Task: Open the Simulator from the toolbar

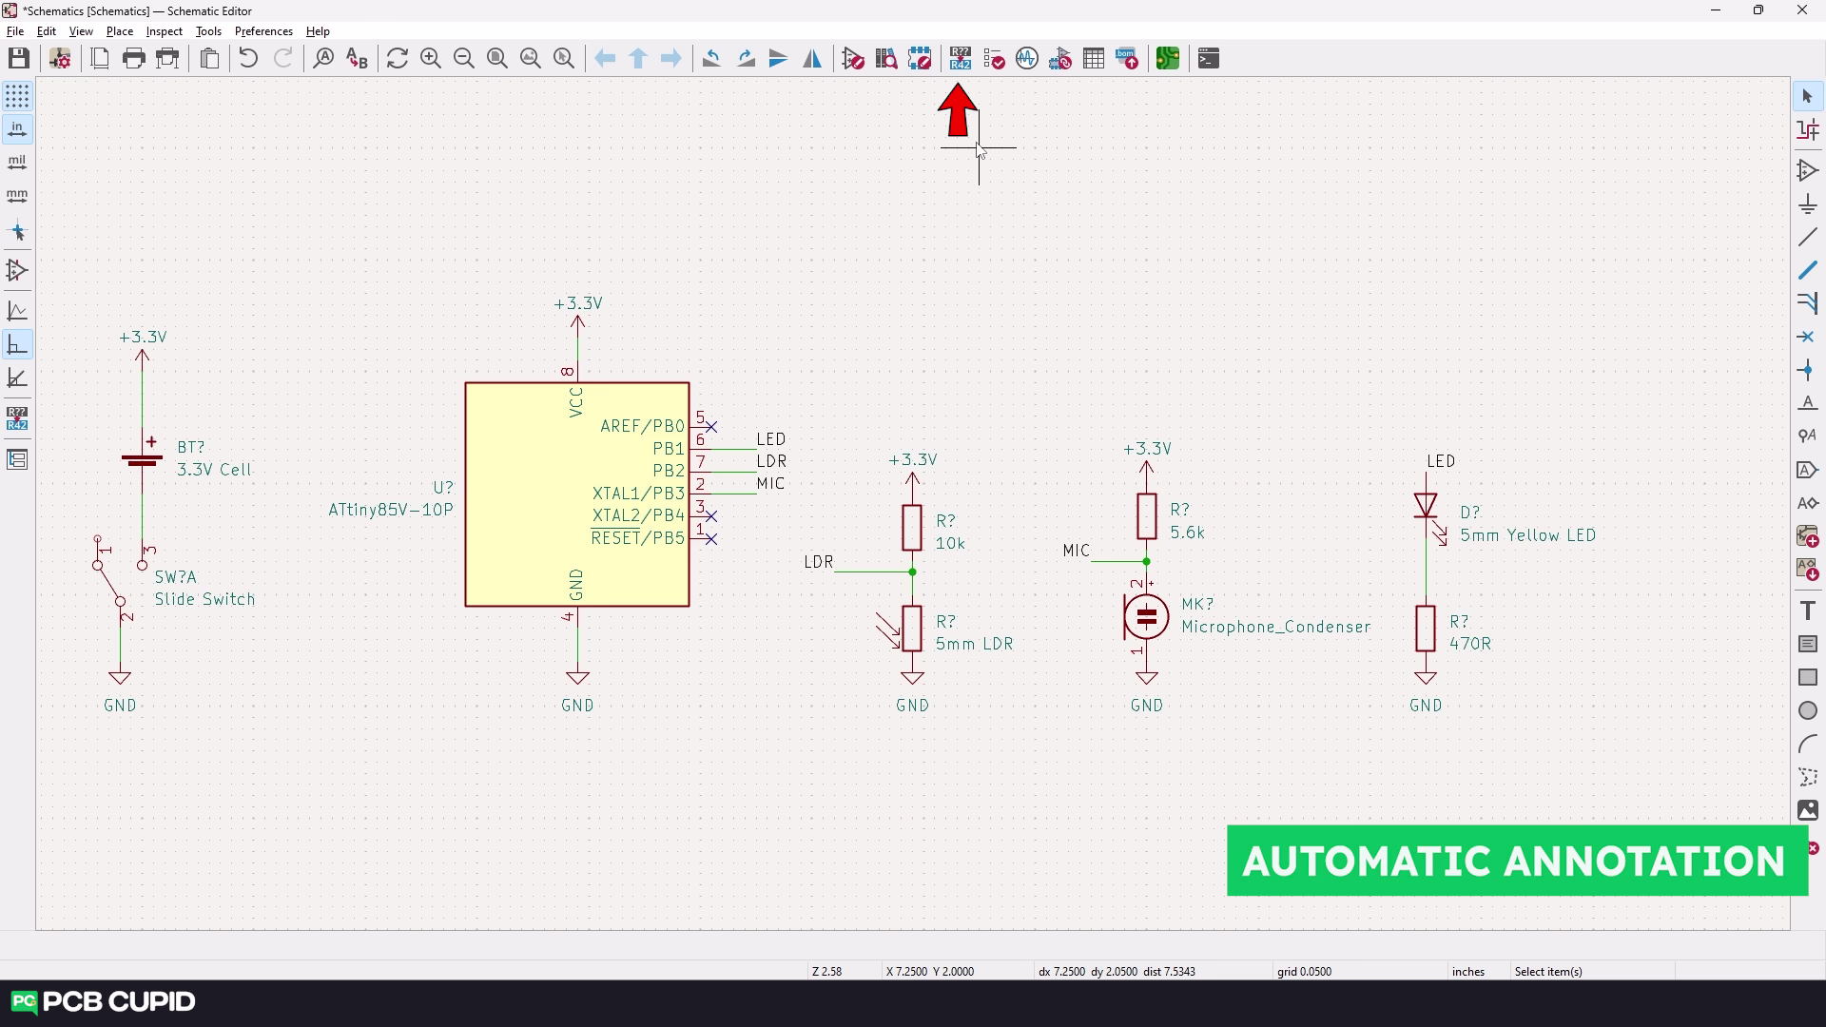Action: click(1027, 59)
